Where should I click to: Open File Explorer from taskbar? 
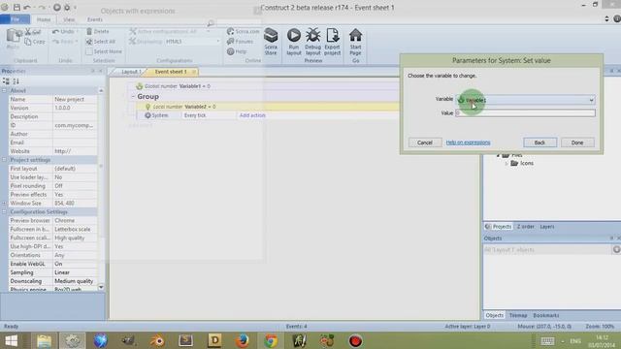click(44, 340)
